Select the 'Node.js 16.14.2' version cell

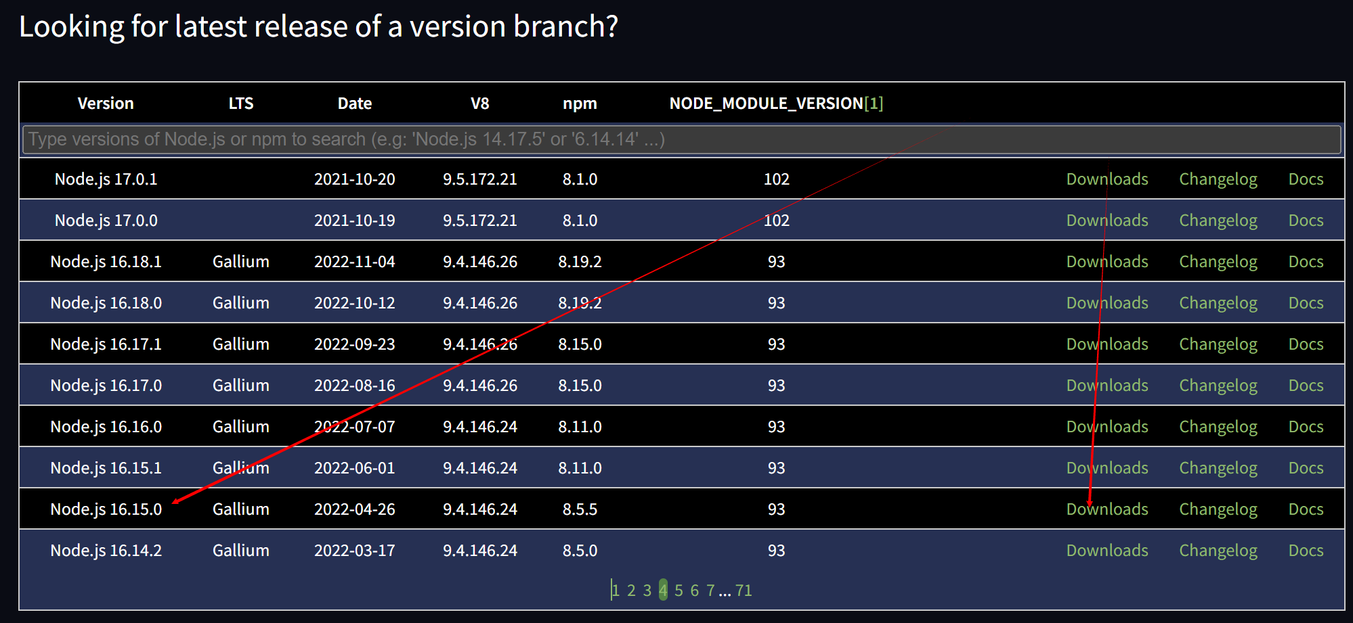point(106,551)
